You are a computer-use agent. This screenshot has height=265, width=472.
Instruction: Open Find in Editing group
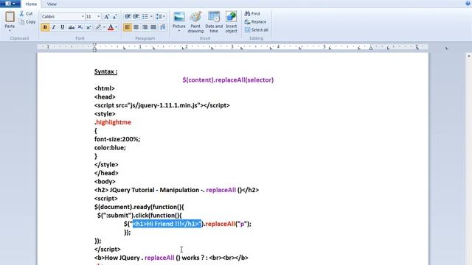click(252, 13)
